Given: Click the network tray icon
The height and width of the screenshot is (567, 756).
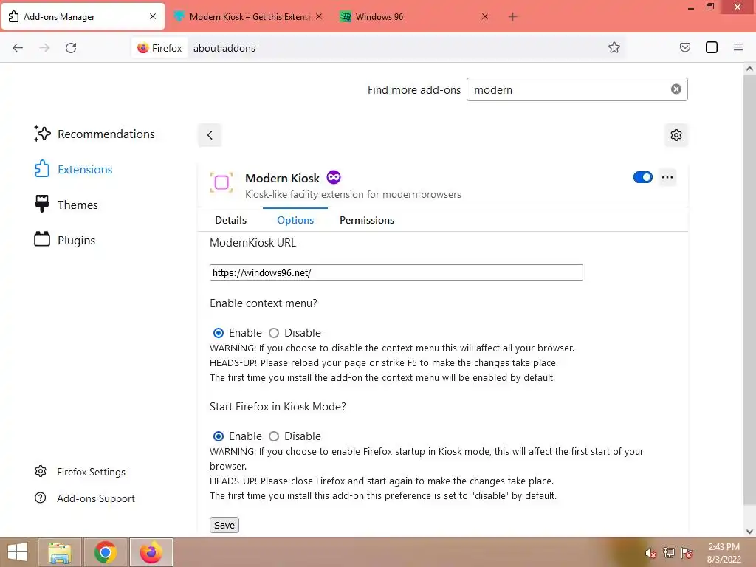Looking at the screenshot, I should point(669,553).
